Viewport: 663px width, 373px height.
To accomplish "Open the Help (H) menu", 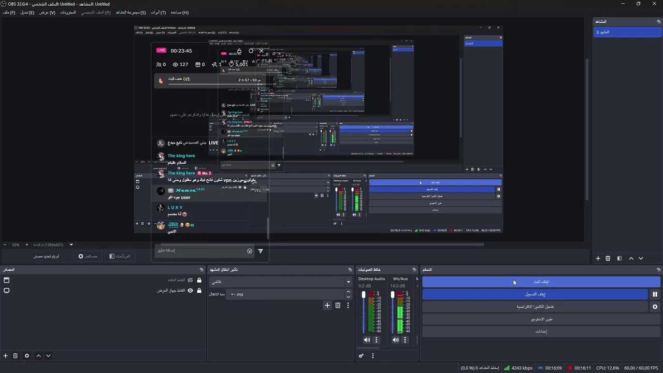I will click(180, 12).
